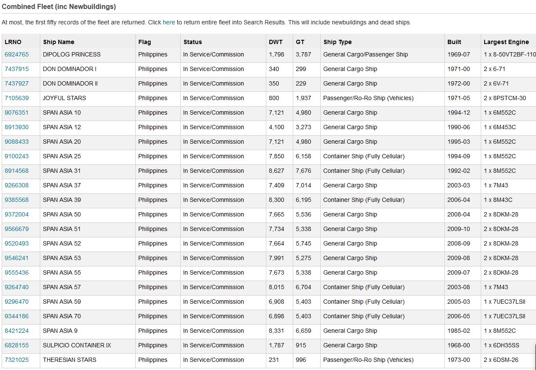The image size is (536, 370).
Task: Open LRNO link 6828155
Action: click(17, 345)
